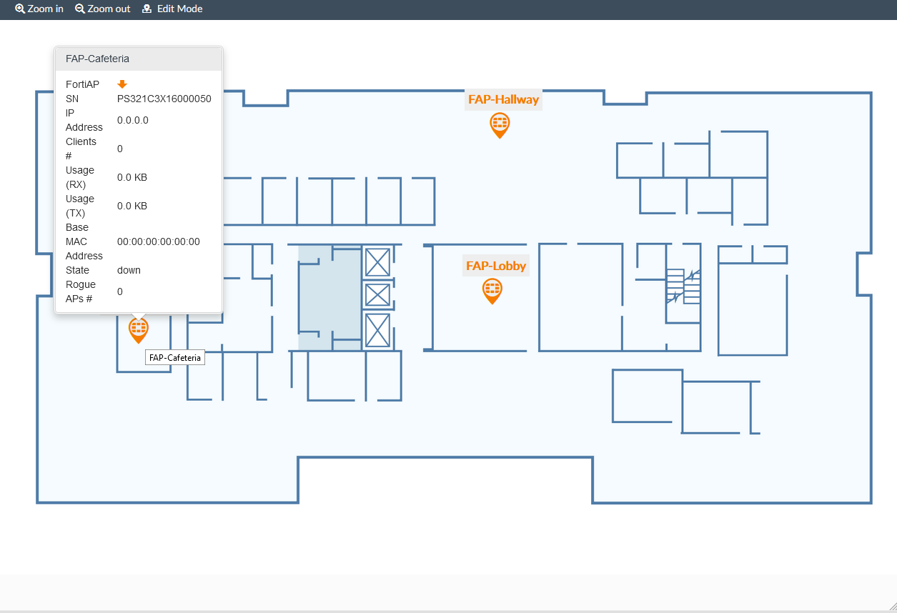Image resolution: width=897 pixels, height=613 pixels.
Task: Click the FortiAP grid icon inside FAP-Lobby pin
Action: pos(492,289)
